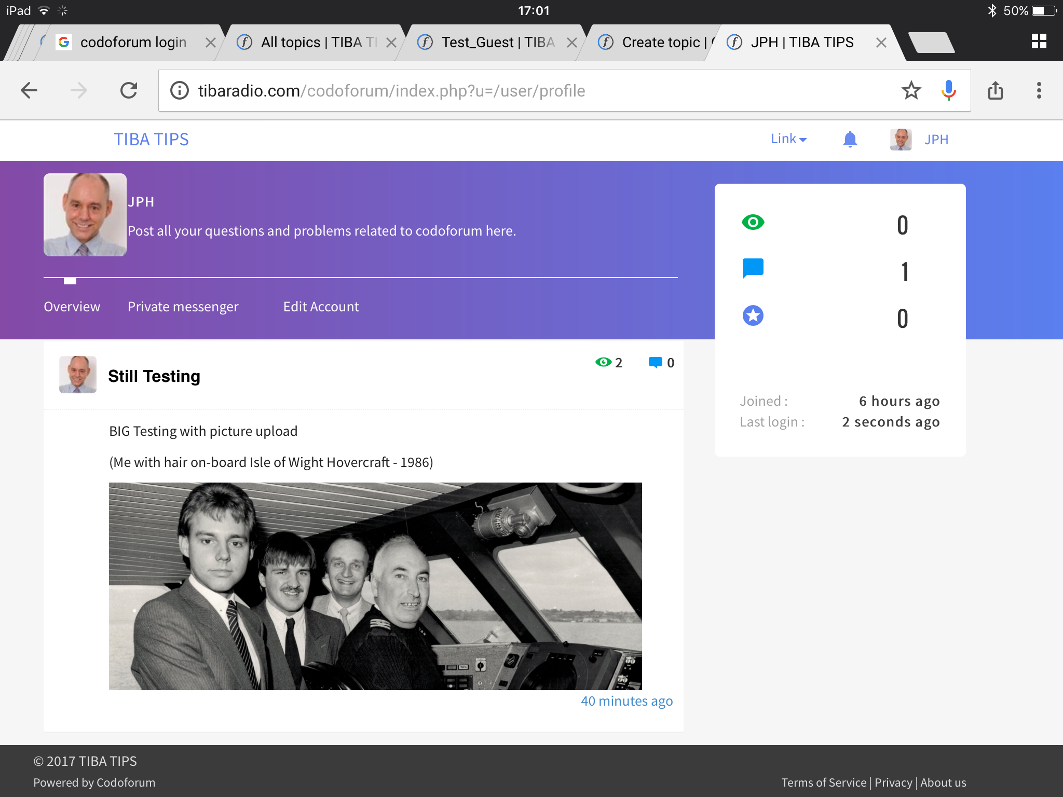Image resolution: width=1063 pixels, height=797 pixels.
Task: Switch to the Test_Guest tab
Action: [490, 43]
